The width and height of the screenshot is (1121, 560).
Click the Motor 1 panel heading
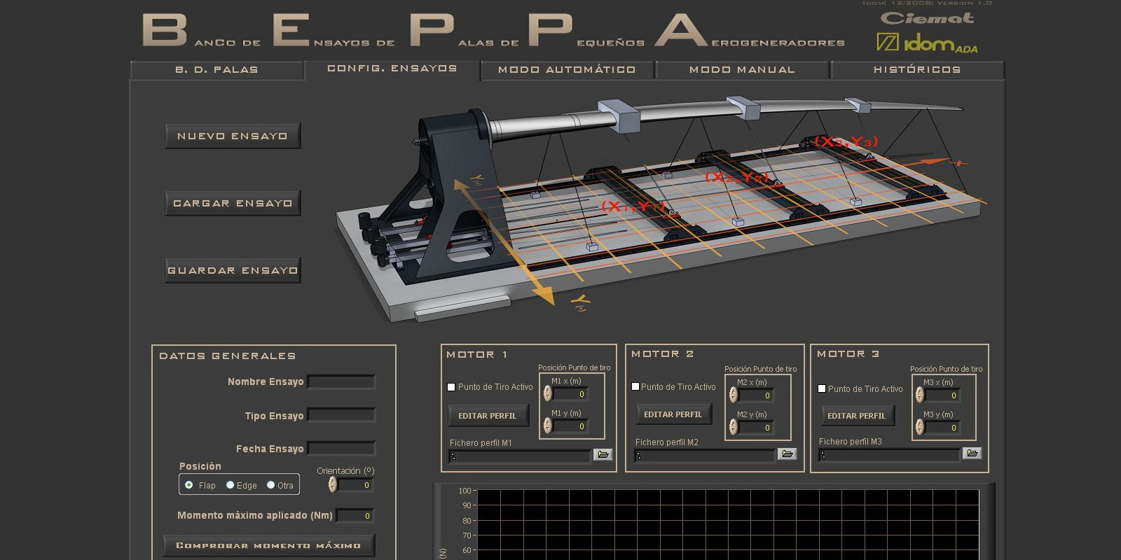(x=476, y=354)
